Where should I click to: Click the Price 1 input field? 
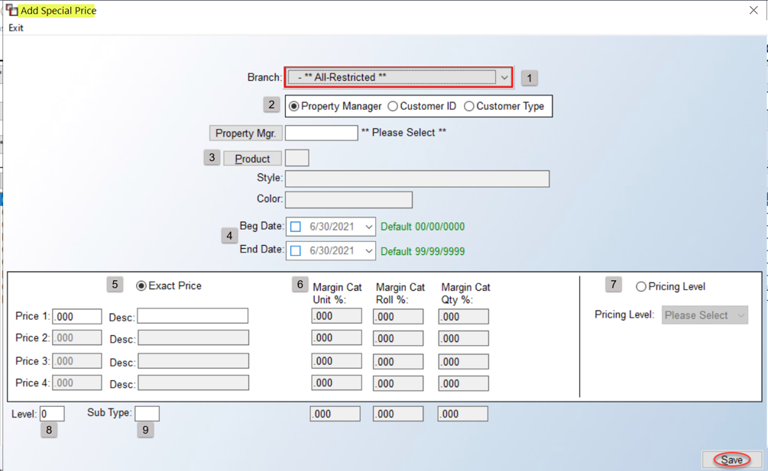pos(77,317)
